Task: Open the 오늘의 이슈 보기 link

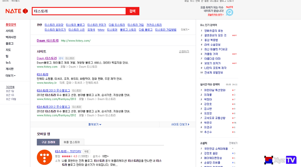Action: pos(216,15)
